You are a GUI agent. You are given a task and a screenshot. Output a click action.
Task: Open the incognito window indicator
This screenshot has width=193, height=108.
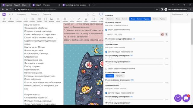(x=176, y=9)
